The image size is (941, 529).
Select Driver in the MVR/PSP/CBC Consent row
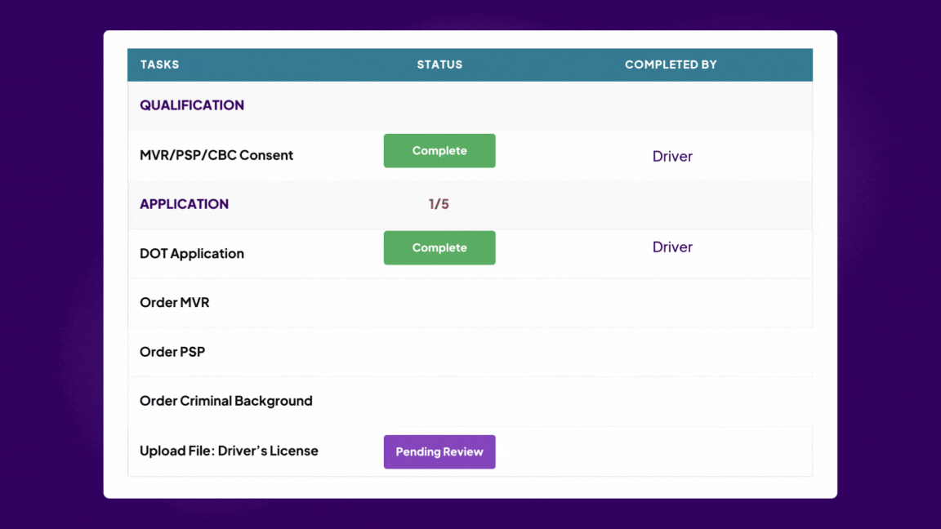coord(672,157)
